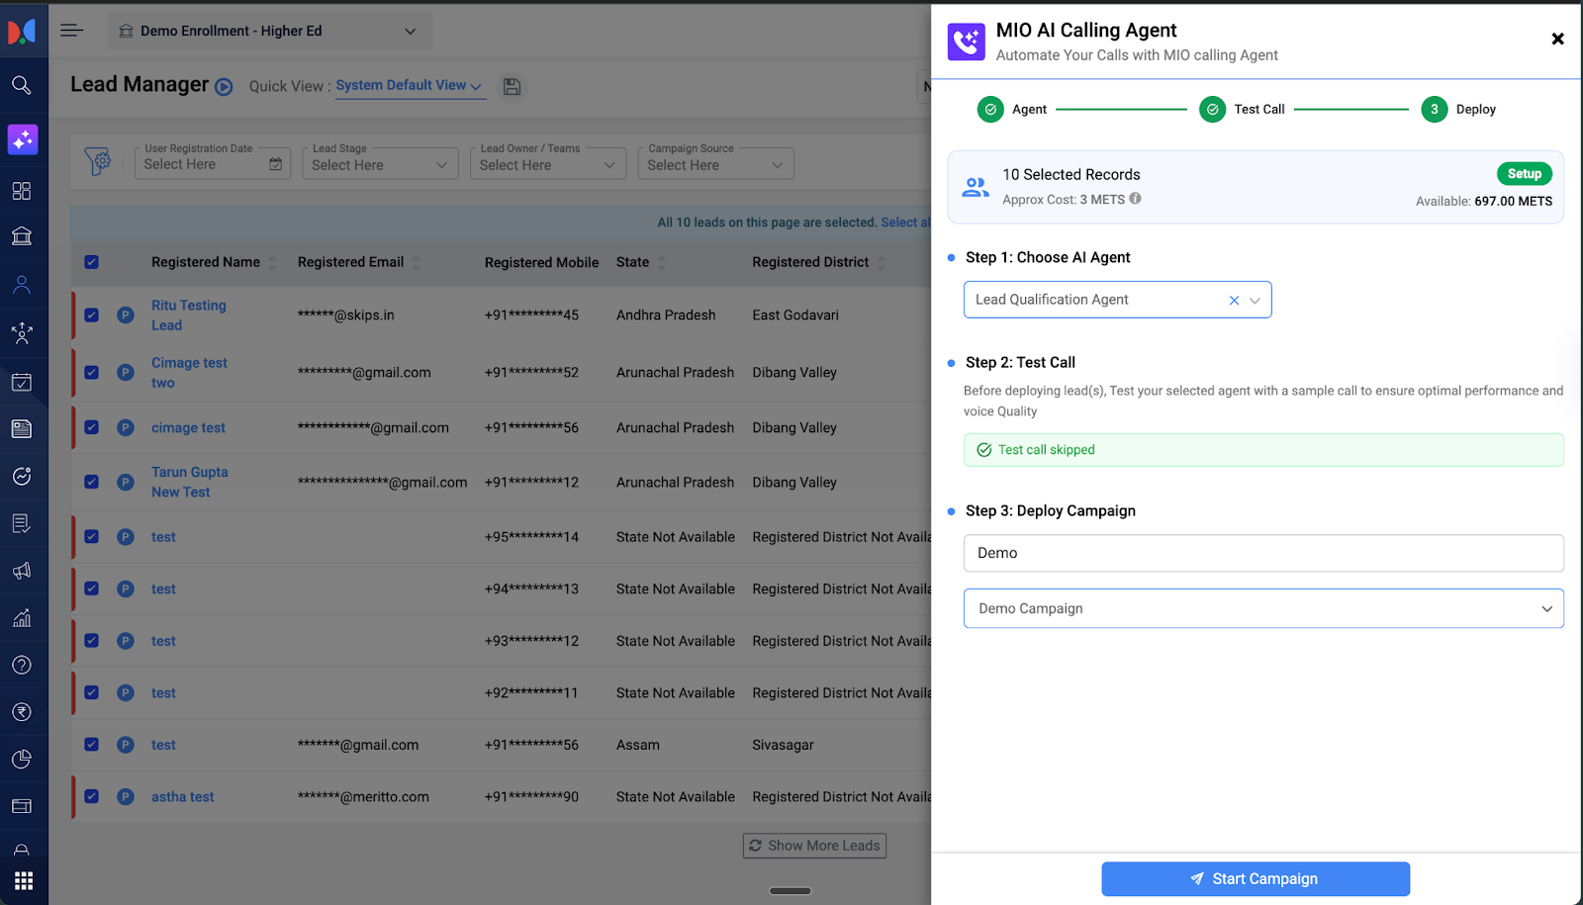Click the green Setup button
1583x905 pixels.
(x=1524, y=174)
